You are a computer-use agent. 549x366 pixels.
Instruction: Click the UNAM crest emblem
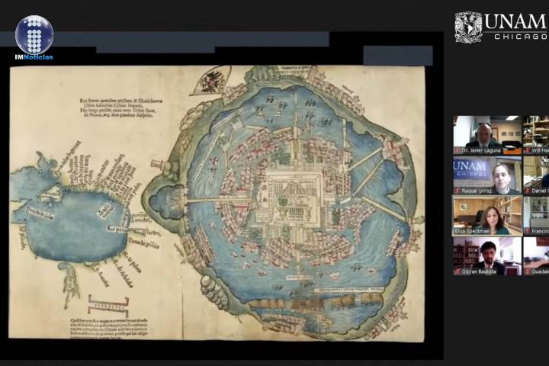pos(468,27)
